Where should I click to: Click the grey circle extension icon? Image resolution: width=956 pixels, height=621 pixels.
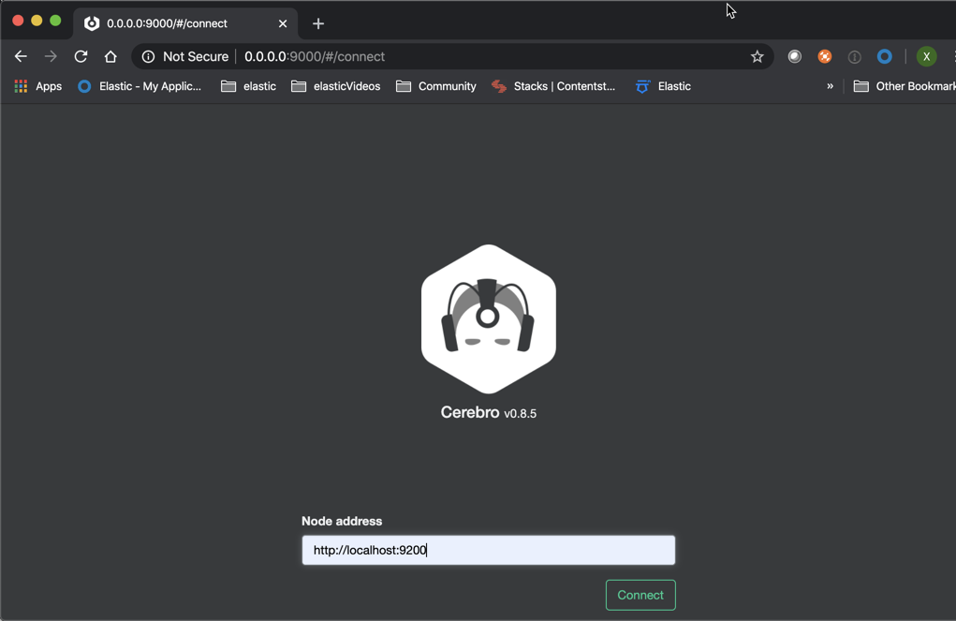(794, 57)
